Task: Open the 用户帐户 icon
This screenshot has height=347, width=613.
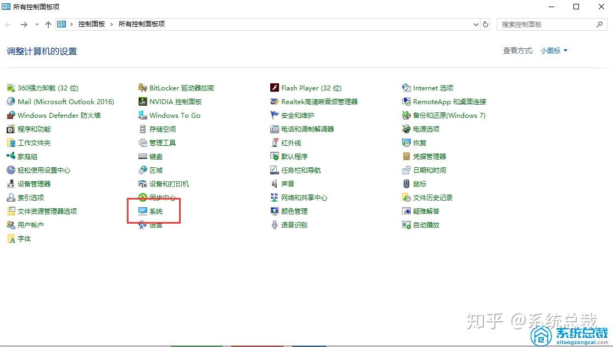Action: coord(11,225)
